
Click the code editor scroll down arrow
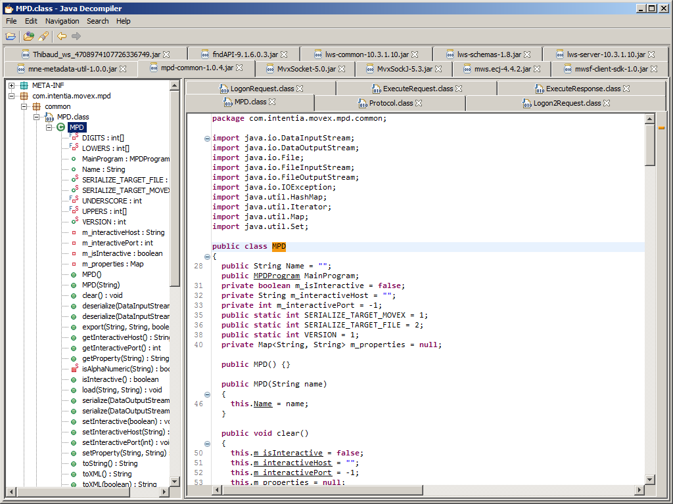pyautogui.click(x=649, y=481)
